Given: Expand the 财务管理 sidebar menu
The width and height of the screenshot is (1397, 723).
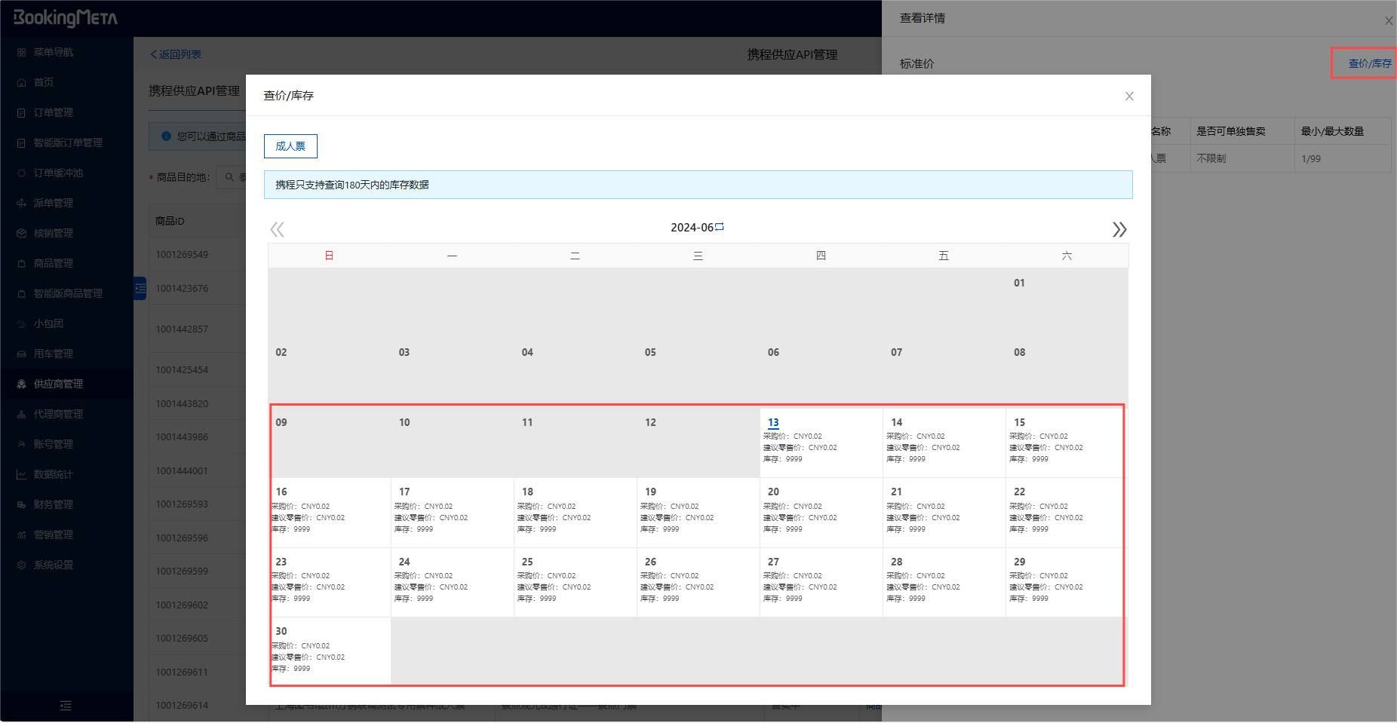Looking at the screenshot, I should tap(54, 504).
